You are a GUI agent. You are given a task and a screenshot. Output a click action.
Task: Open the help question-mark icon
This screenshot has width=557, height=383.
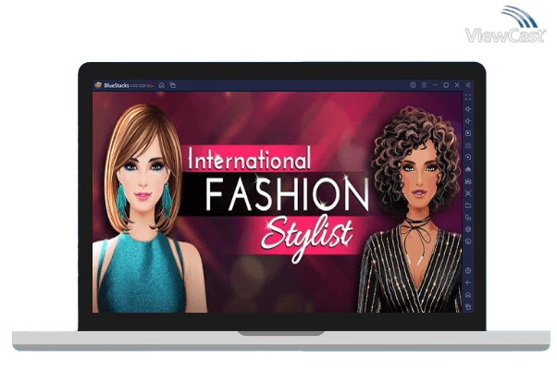coord(413,85)
